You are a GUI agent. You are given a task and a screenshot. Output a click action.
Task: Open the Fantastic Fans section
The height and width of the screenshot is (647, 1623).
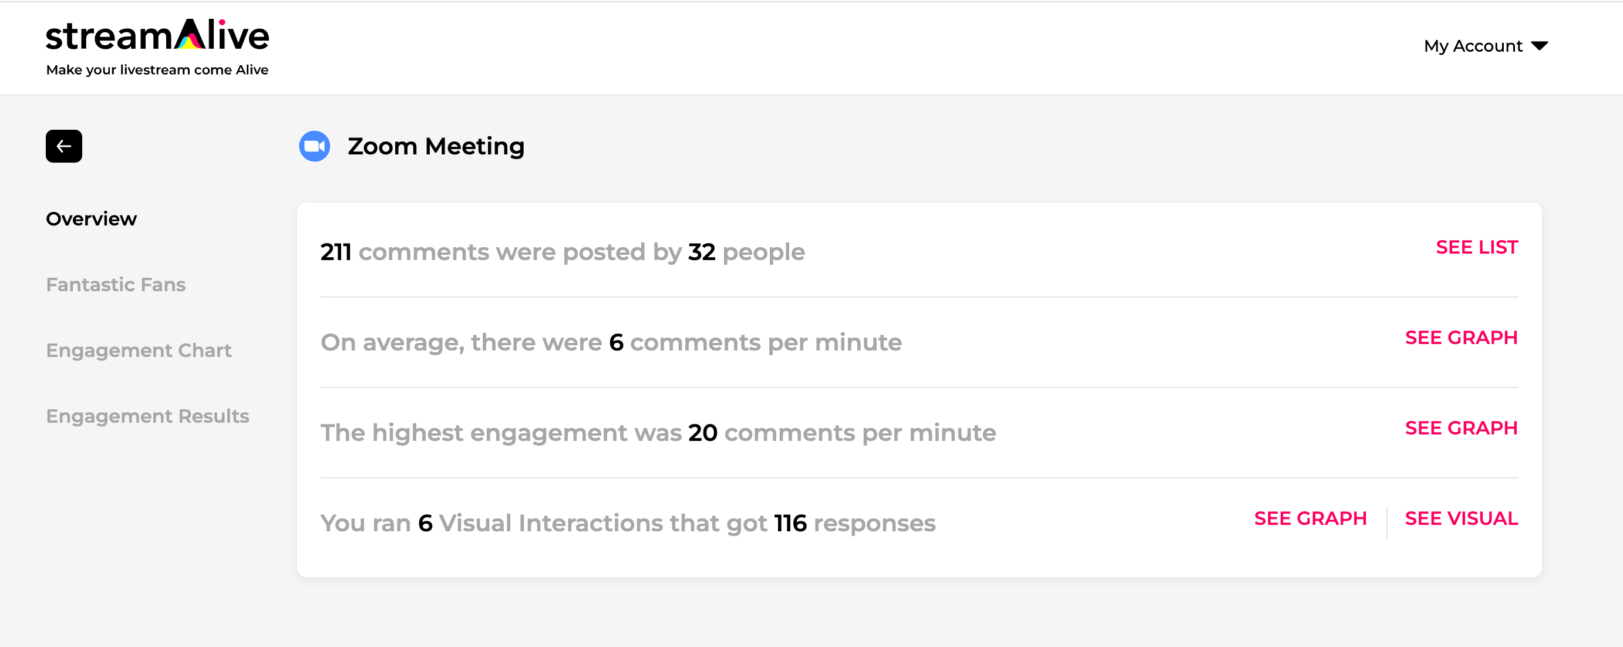116,285
